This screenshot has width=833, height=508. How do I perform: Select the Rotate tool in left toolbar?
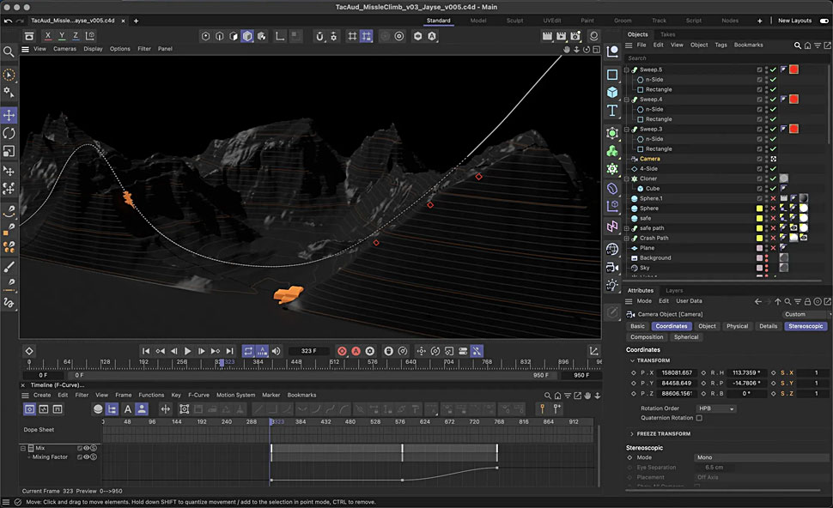pos(9,133)
